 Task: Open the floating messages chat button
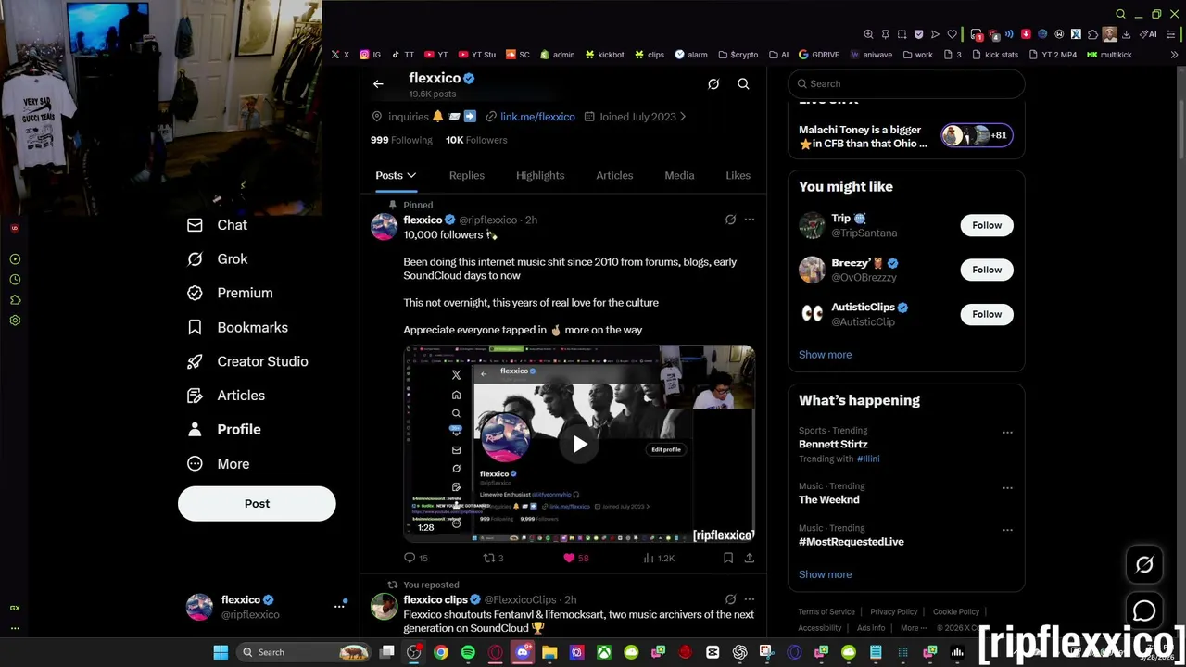click(x=1144, y=611)
